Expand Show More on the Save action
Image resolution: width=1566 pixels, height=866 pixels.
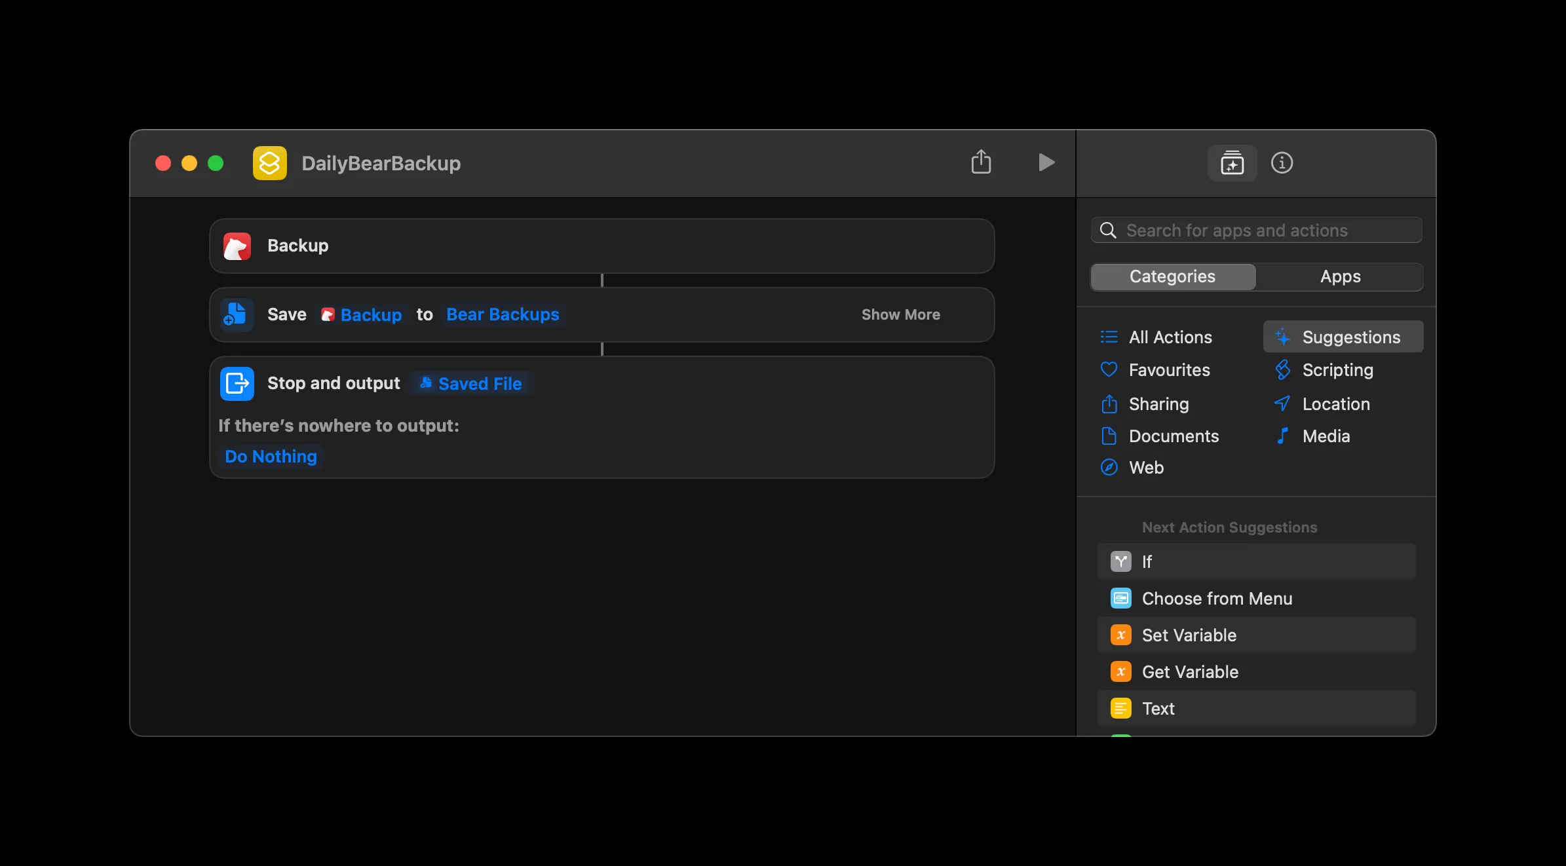pos(900,314)
